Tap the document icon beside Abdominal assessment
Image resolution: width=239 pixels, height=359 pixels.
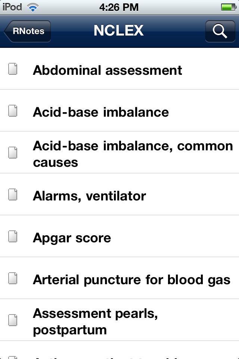[13, 69]
